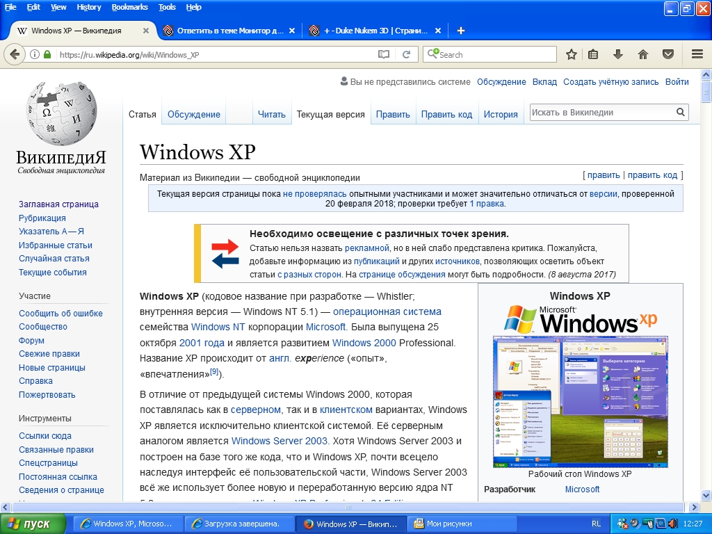
Task: Open the Вклад link at top
Action: [x=544, y=82]
